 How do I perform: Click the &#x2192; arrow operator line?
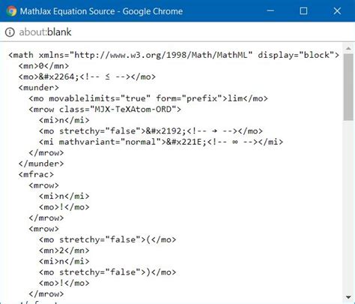pos(151,131)
